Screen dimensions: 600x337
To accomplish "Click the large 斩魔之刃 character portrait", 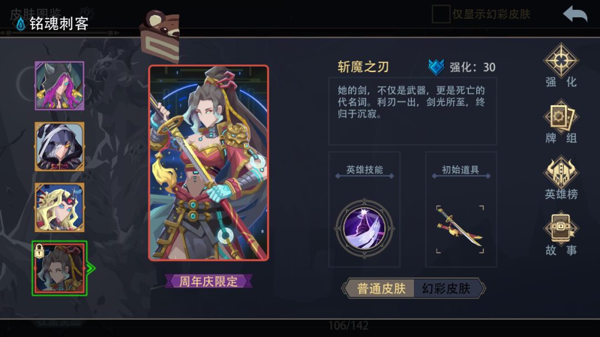I will 208,163.
